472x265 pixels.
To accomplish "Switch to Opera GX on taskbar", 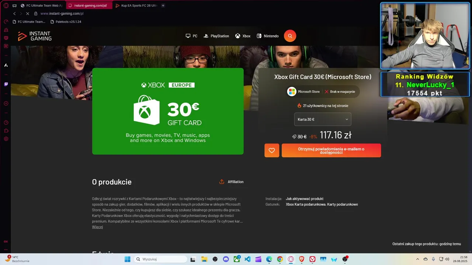I will coord(291,259).
